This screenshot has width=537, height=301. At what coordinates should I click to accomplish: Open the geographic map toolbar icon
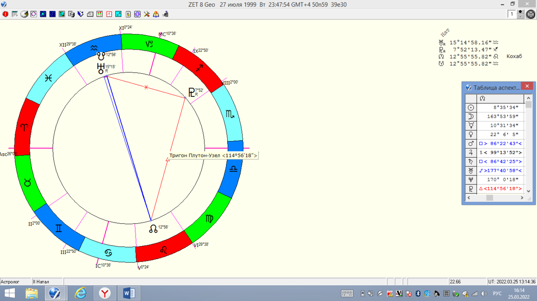point(62,14)
